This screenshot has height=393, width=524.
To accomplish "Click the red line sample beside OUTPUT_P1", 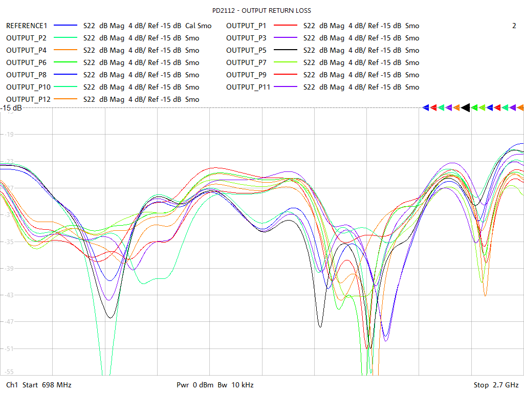I will (x=286, y=25).
